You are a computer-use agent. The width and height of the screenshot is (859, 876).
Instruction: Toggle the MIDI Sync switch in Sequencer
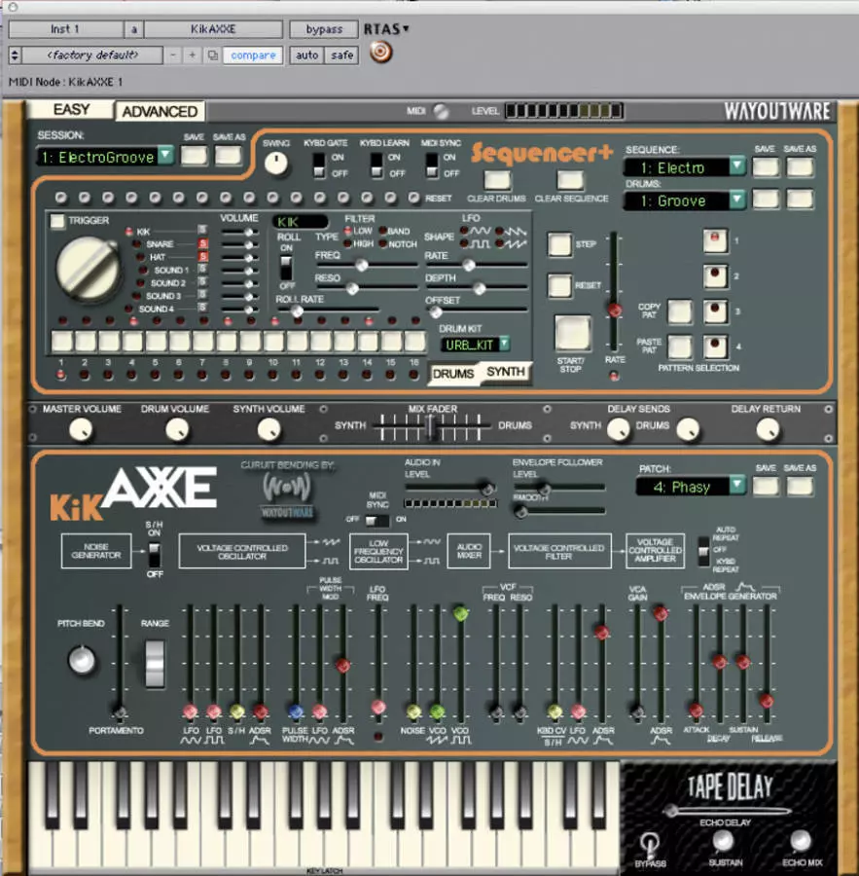point(432,165)
